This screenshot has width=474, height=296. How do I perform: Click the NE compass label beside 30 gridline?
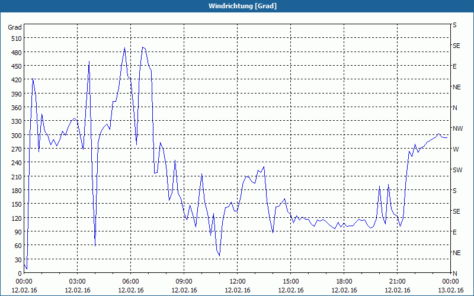[x=457, y=253]
